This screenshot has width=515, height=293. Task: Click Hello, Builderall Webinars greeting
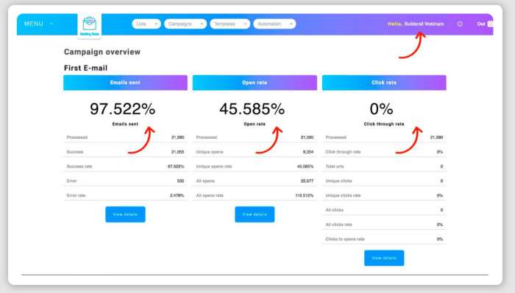coord(416,24)
